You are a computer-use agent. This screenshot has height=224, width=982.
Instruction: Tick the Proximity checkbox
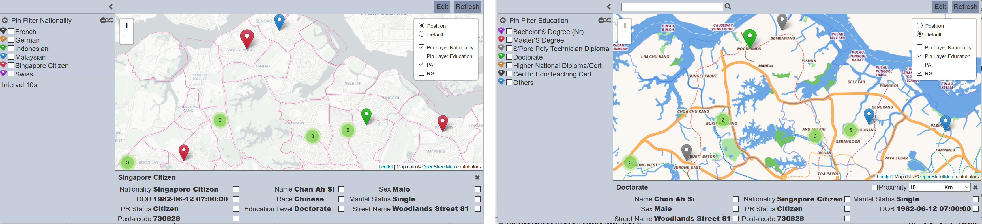point(874,188)
